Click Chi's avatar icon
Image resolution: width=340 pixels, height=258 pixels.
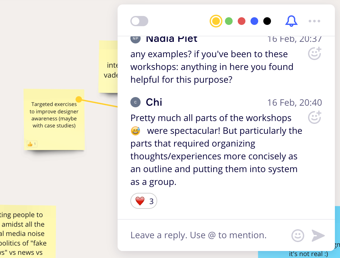point(135,102)
